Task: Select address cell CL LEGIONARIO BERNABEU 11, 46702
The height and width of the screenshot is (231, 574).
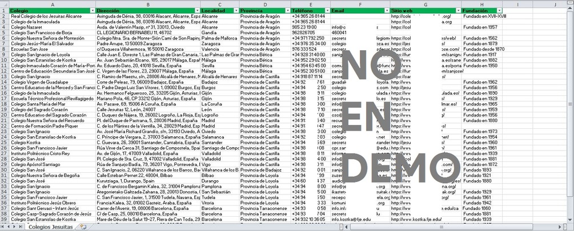Action: [148, 33]
